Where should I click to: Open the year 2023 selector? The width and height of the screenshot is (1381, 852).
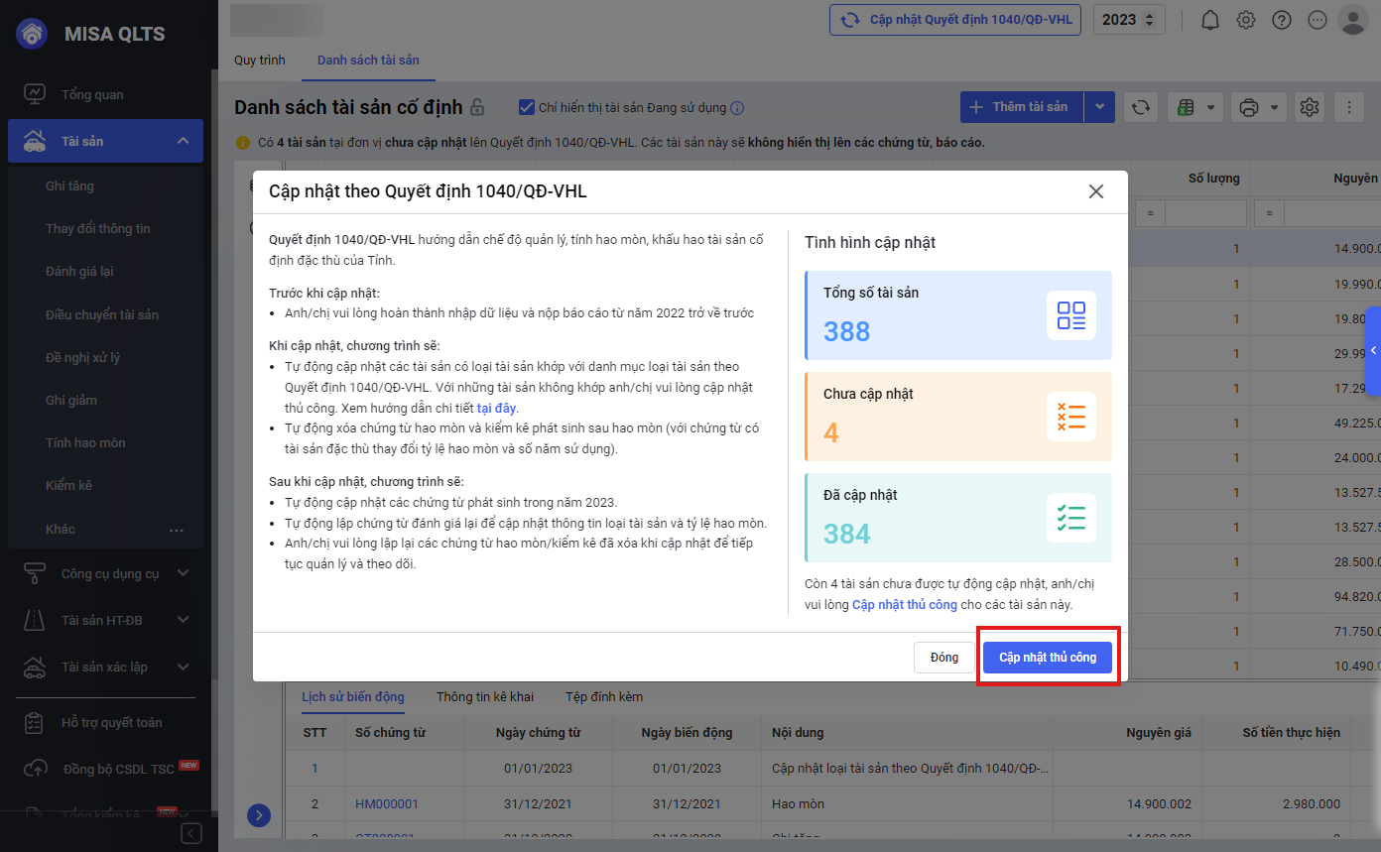click(1129, 20)
